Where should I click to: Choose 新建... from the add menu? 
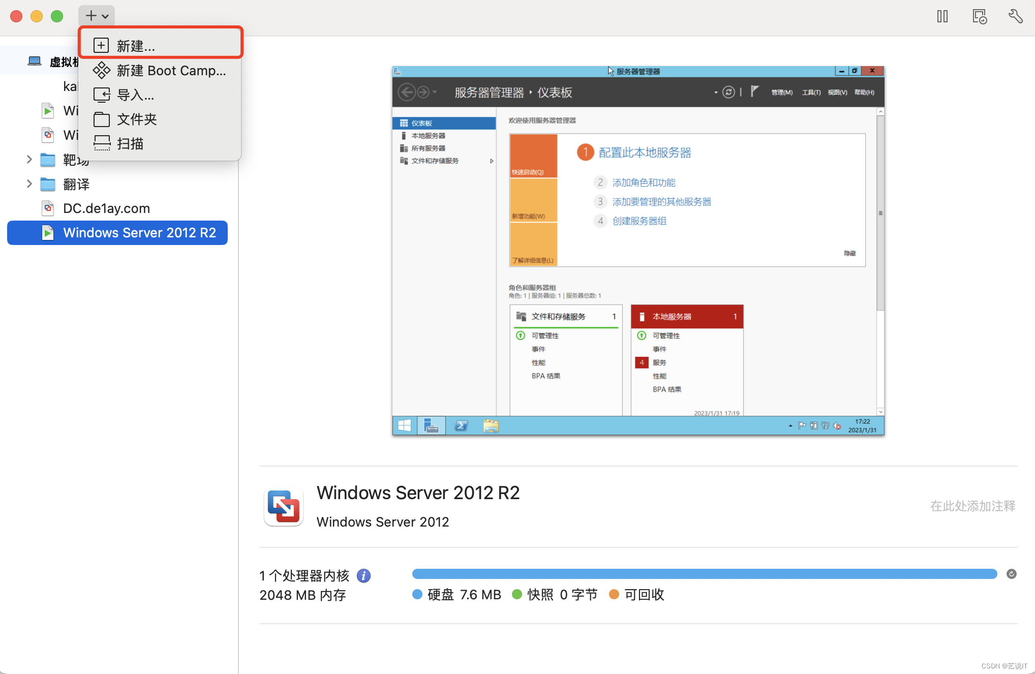161,46
